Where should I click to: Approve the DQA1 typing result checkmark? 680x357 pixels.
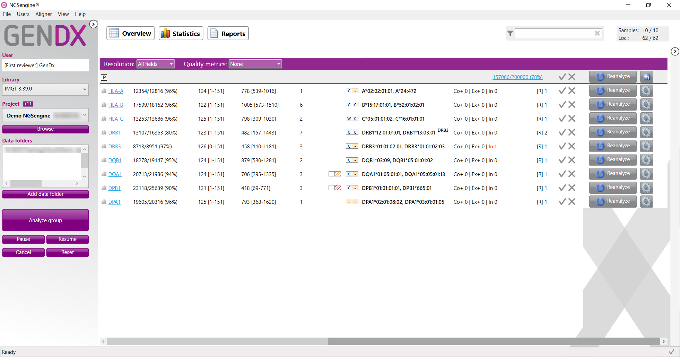click(562, 174)
